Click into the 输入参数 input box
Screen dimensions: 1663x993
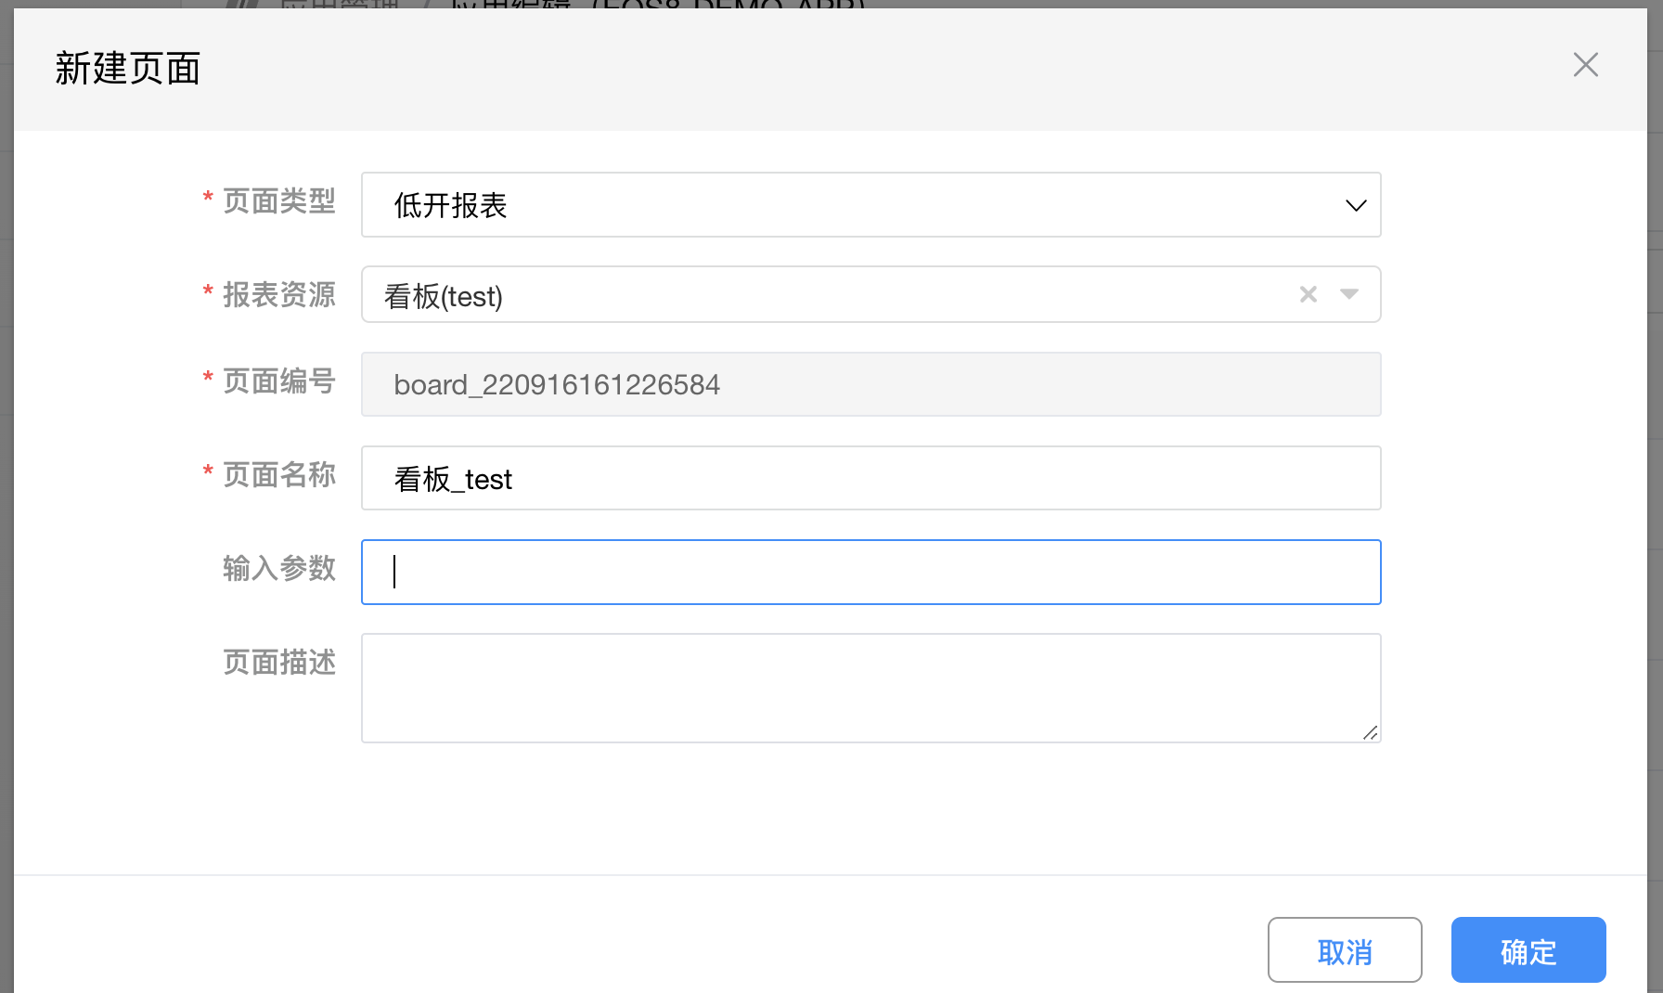(870, 572)
